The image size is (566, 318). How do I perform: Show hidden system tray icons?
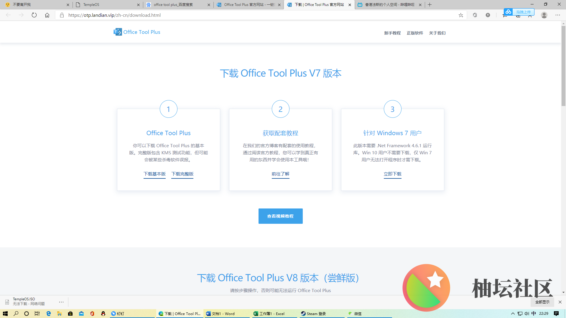(513, 314)
